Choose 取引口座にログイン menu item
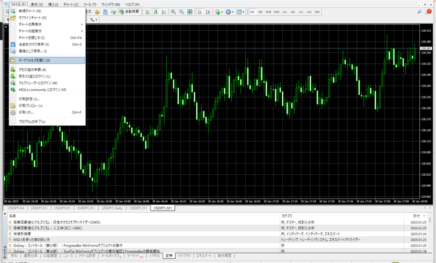The height and width of the screenshot is (263, 436). pyautogui.click(x=47, y=76)
